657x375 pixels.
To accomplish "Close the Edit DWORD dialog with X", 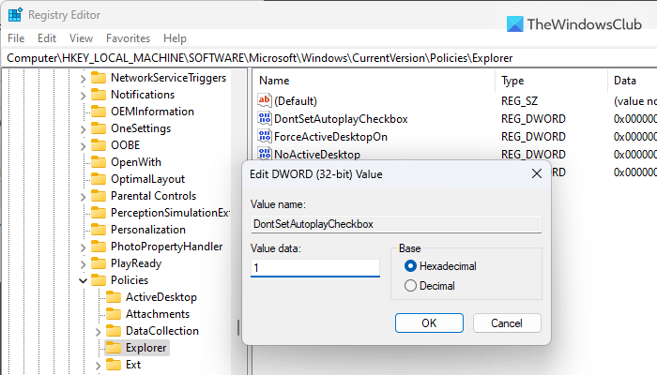I will click(x=537, y=173).
